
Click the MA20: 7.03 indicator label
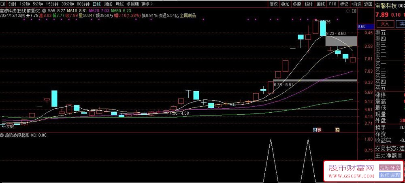(x=99, y=11)
